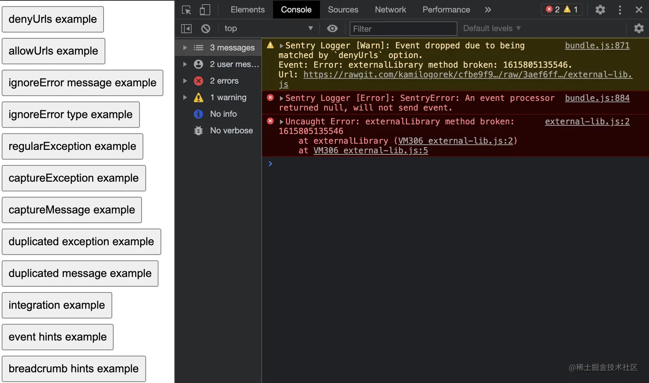
Task: Expand the 2 errors group
Action: tap(185, 81)
